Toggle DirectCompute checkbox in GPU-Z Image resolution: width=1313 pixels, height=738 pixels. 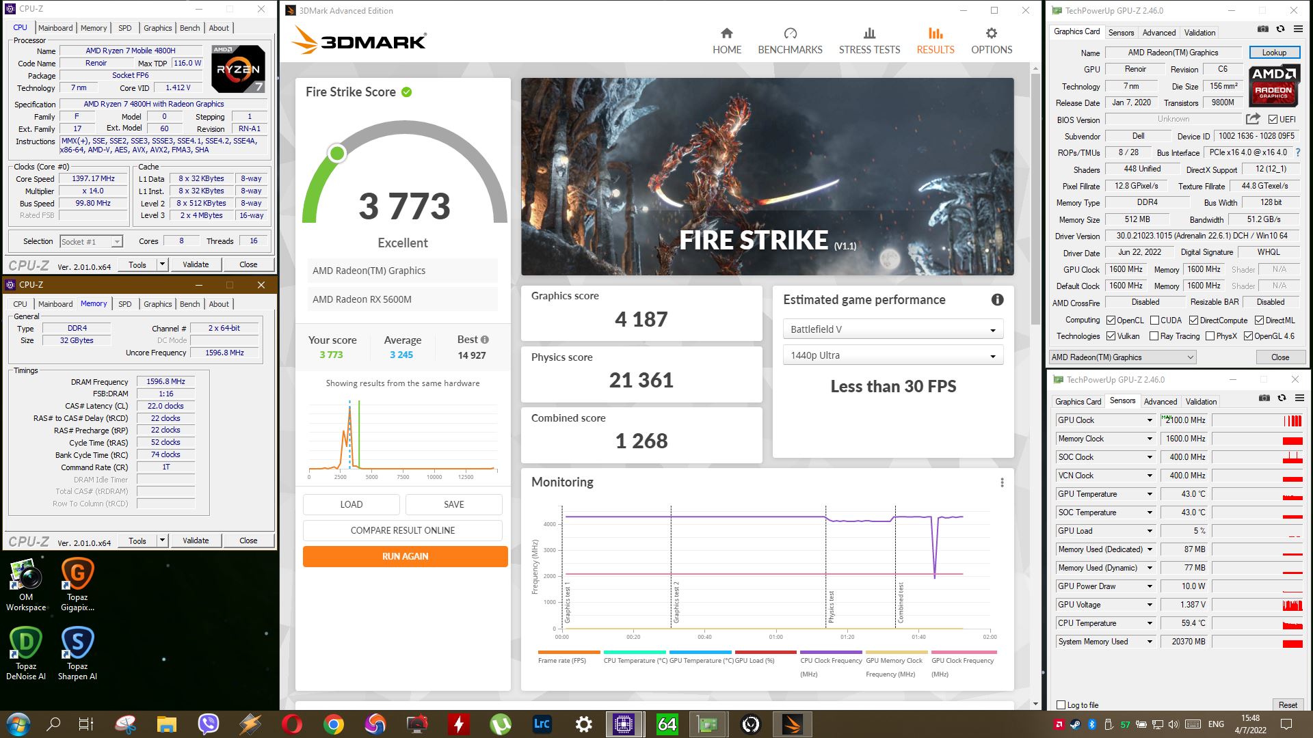(1193, 320)
